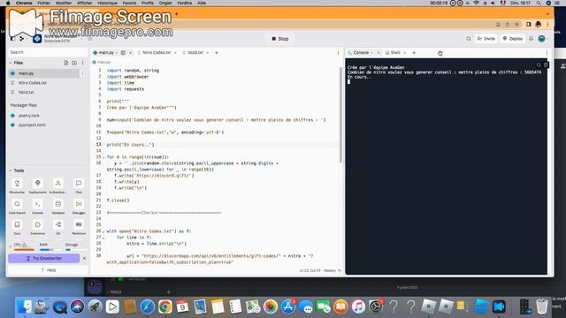The height and width of the screenshot is (318, 566).
Task: Click the RAM usage bar
Action: 49,249
